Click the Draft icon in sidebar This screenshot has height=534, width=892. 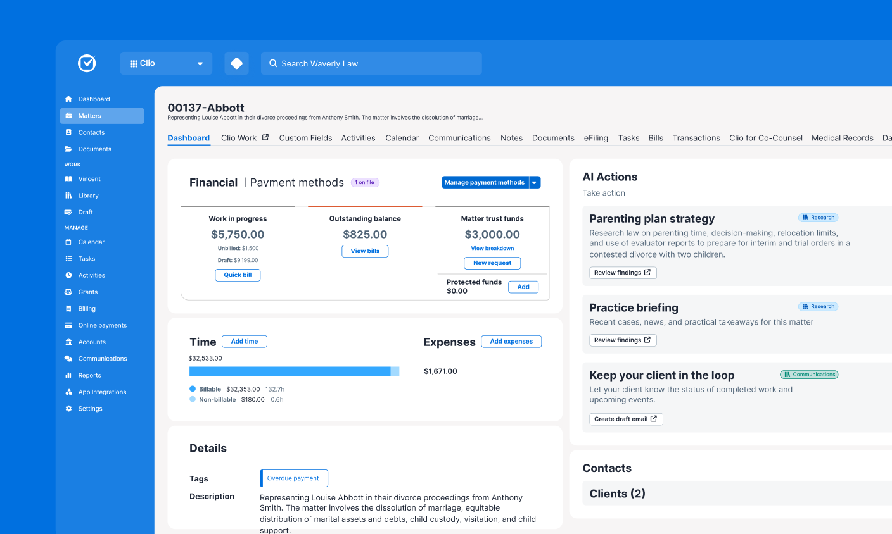click(68, 213)
